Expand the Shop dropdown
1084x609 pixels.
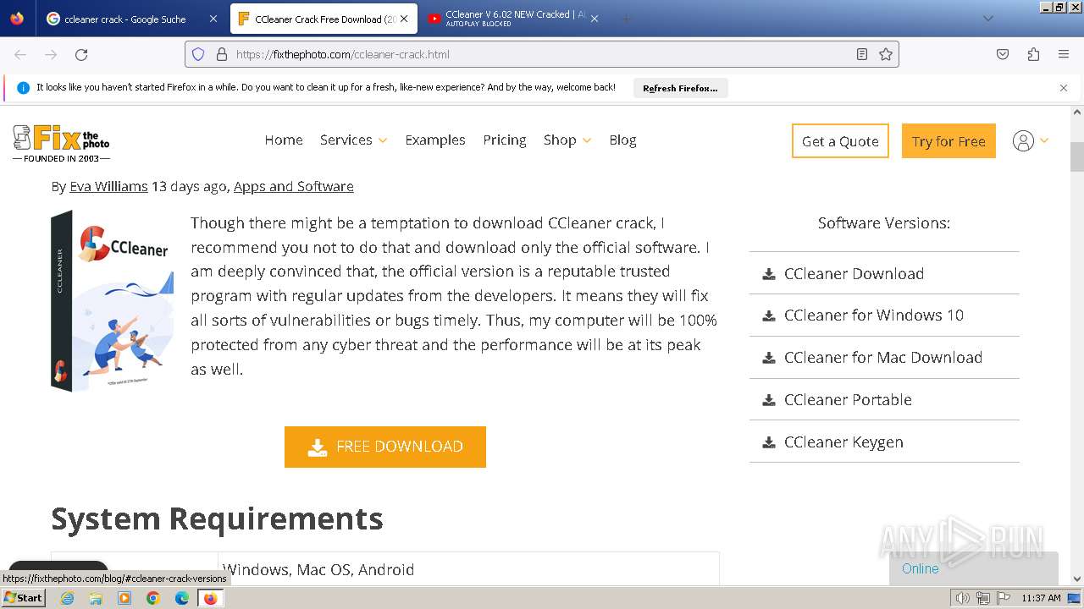567,140
